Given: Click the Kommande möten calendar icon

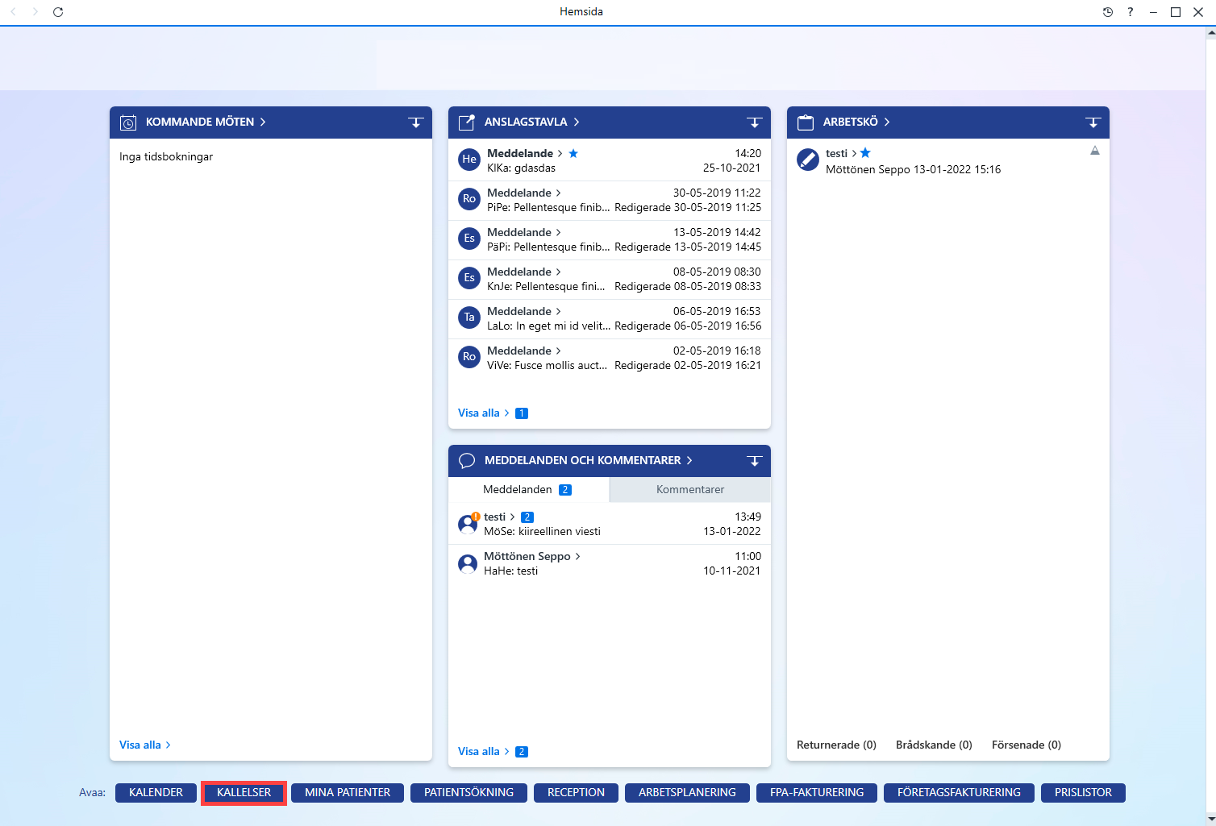Looking at the screenshot, I should (128, 122).
